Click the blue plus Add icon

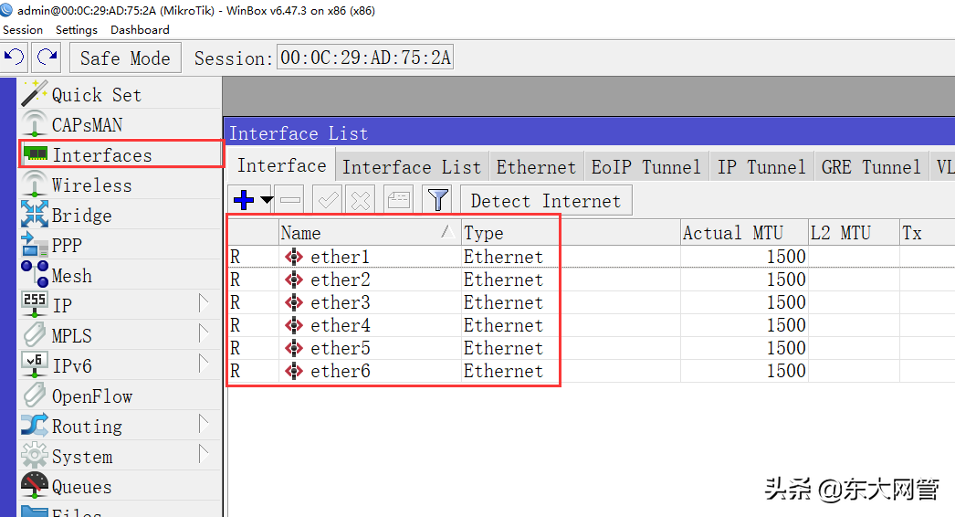[x=244, y=199]
